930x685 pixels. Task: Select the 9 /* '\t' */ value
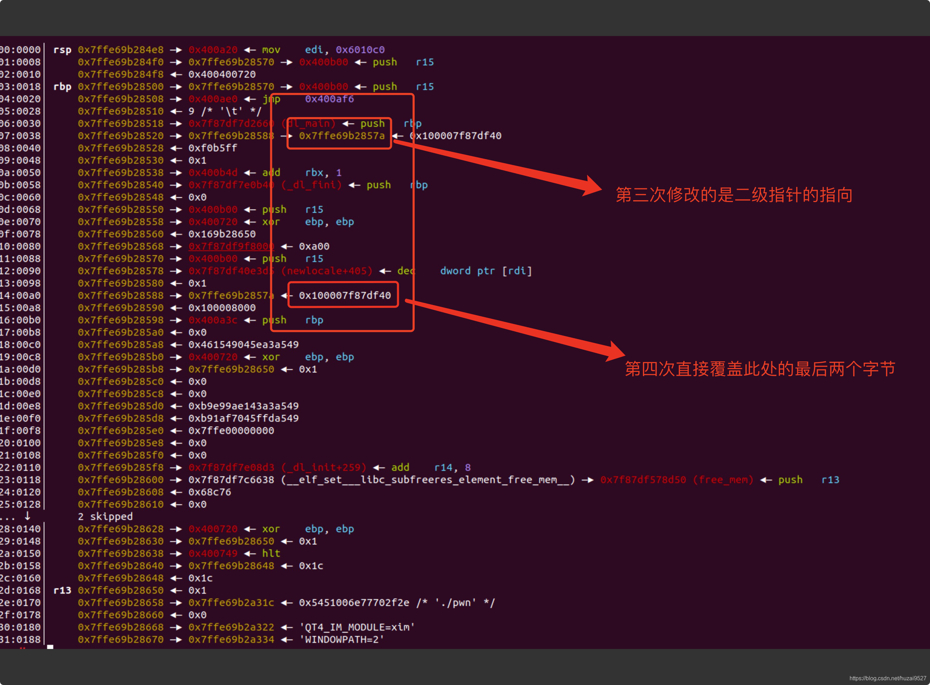pos(225,111)
